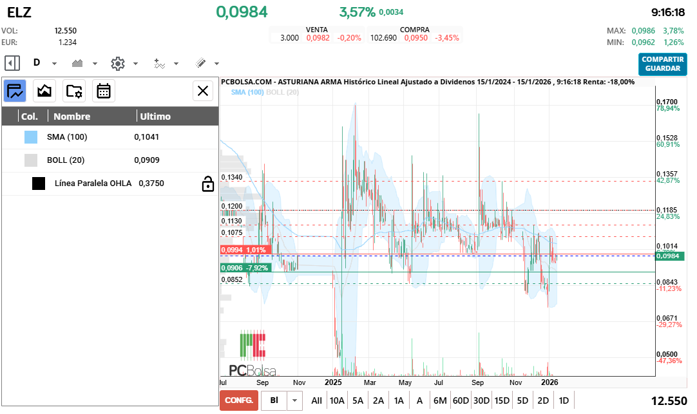Toggle the lock on Línea Paralela OHLA

pos(207,183)
